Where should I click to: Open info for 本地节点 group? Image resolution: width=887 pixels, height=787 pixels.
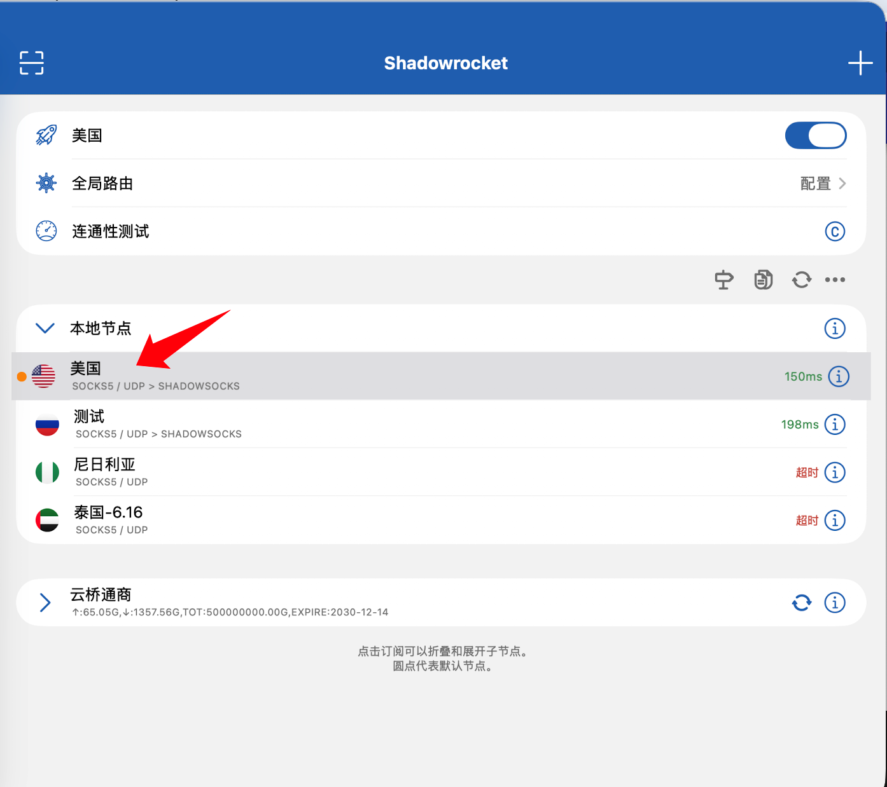[x=835, y=329]
